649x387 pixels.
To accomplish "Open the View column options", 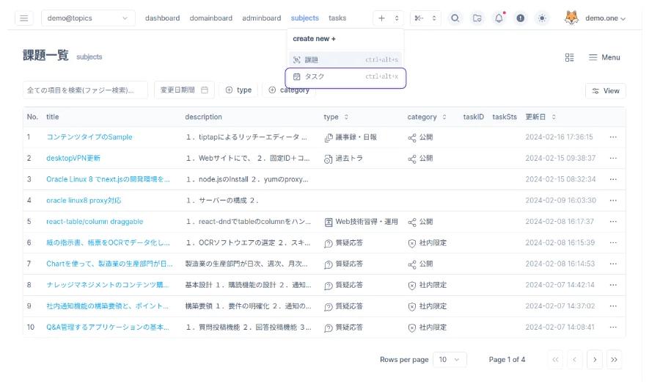I will pyautogui.click(x=606, y=91).
